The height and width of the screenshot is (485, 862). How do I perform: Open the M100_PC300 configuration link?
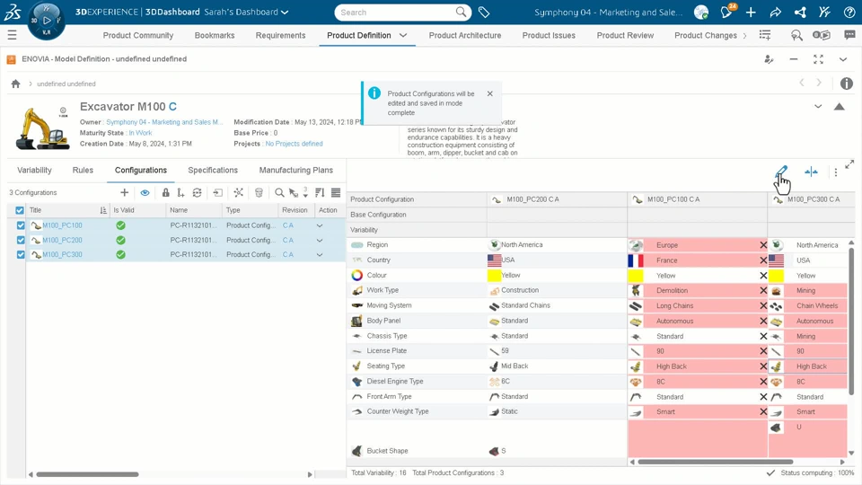point(62,254)
